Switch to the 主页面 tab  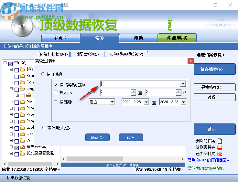point(61,38)
